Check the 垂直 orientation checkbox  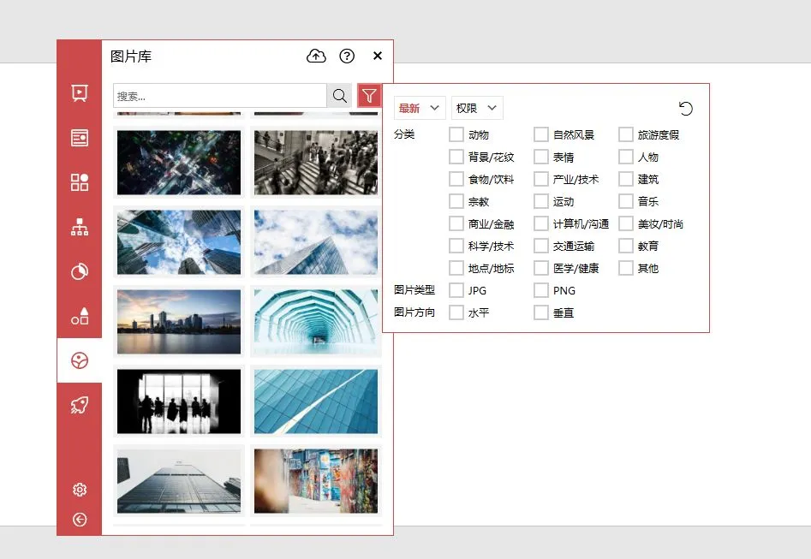click(x=541, y=312)
